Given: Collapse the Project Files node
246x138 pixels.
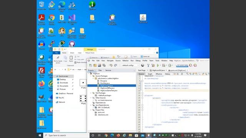Looking at the screenshot, I should pyautogui.click(x=91, y=110).
